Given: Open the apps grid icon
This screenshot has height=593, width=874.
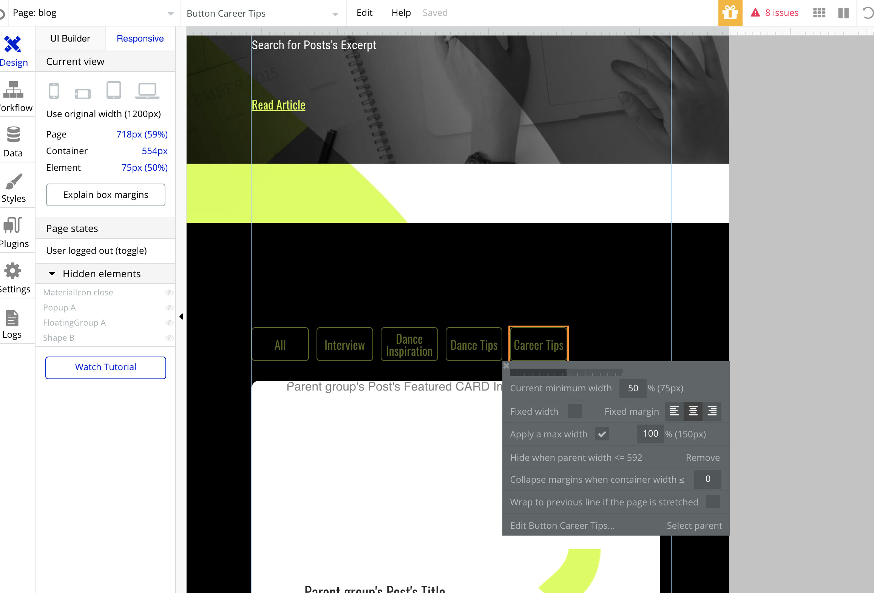Looking at the screenshot, I should tap(819, 13).
